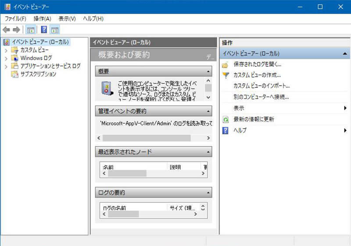
Task: Open the 表示 submenu in the action pane
Action: click(x=239, y=108)
